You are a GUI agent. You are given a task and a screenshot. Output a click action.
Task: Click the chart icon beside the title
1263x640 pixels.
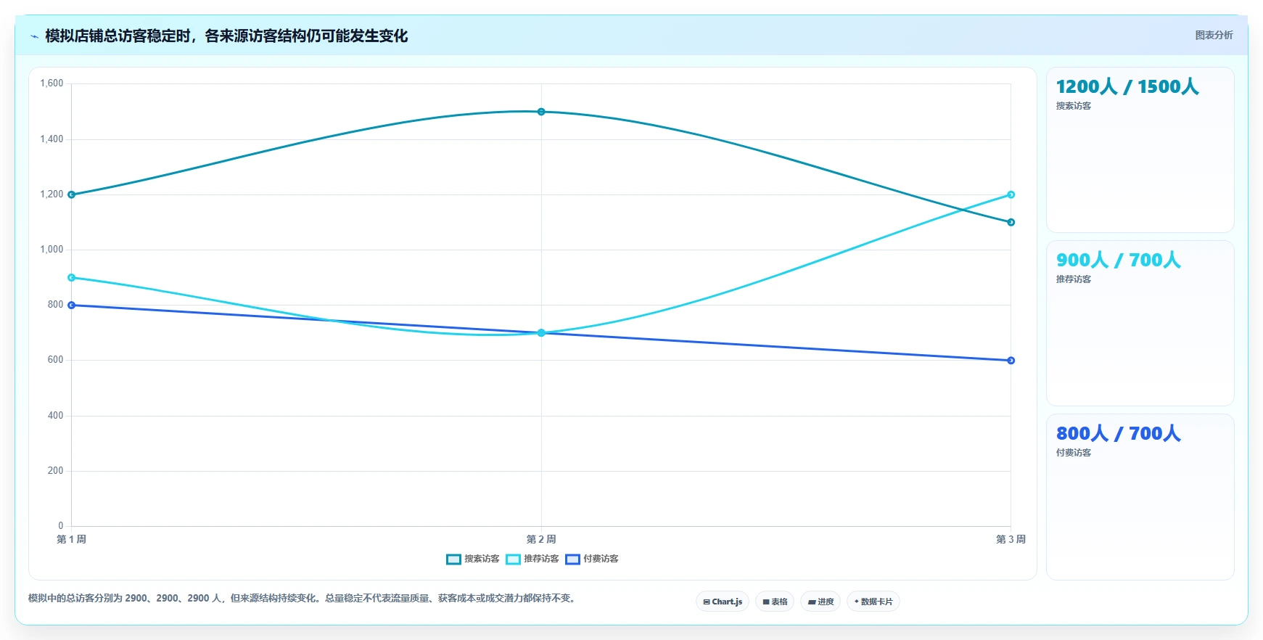(34, 36)
